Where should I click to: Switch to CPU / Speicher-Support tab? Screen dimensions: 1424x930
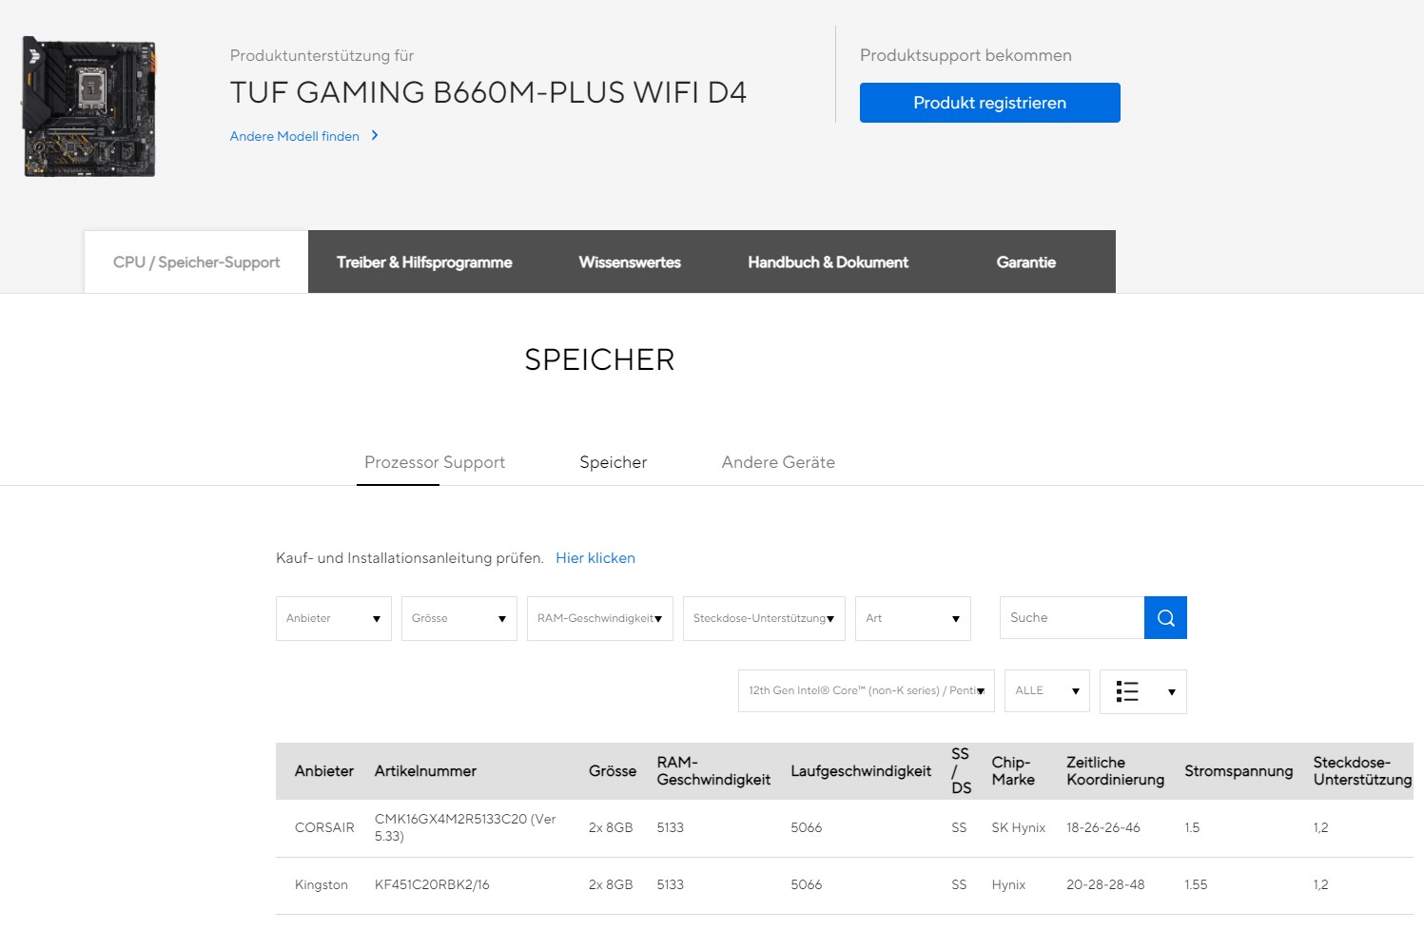(196, 262)
